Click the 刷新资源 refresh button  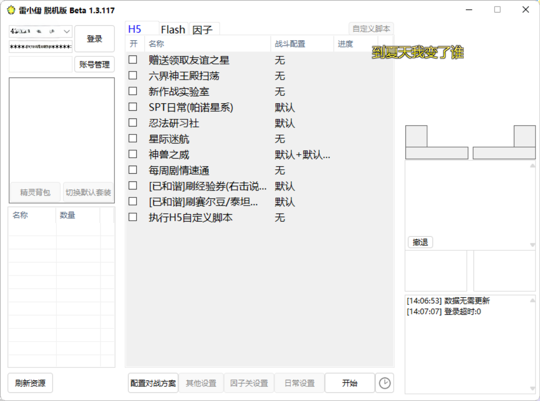click(30, 383)
